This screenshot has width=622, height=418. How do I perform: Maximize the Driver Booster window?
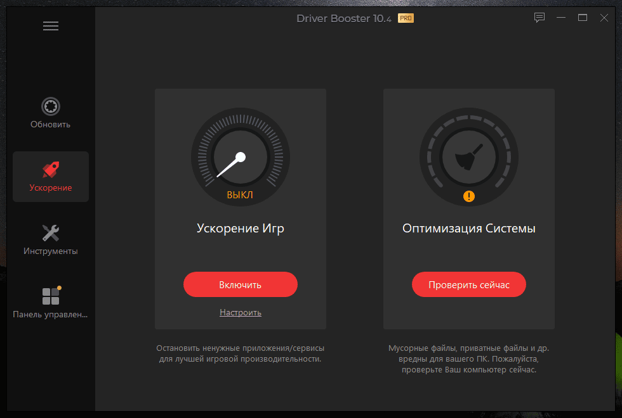tap(583, 18)
